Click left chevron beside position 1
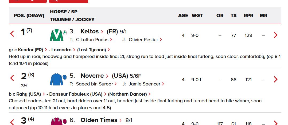This screenshot has width=288, height=125. click(x=12, y=34)
